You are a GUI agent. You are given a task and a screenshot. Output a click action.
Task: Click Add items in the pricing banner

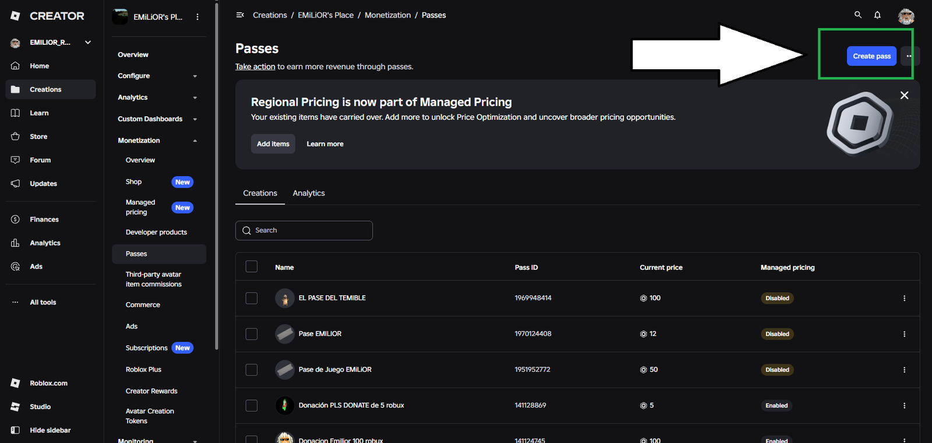coord(273,144)
